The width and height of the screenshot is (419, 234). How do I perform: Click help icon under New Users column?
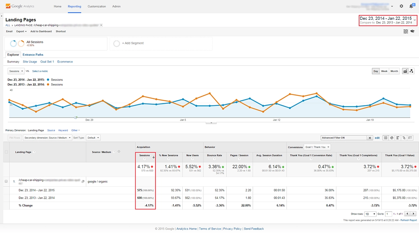[193, 159]
